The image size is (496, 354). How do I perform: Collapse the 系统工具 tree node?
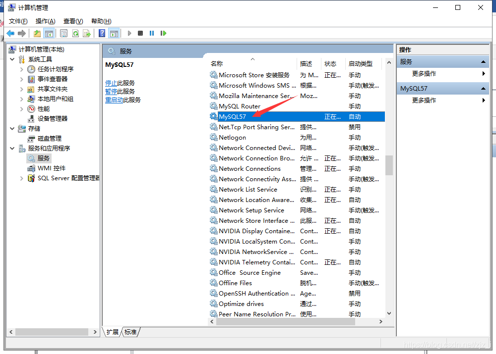click(12, 59)
